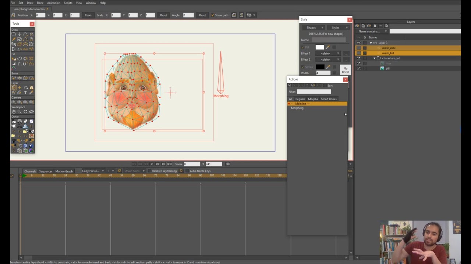Open the Shapes dropdown in Style
Image resolution: width=471 pixels, height=264 pixels.
pyautogui.click(x=313, y=27)
